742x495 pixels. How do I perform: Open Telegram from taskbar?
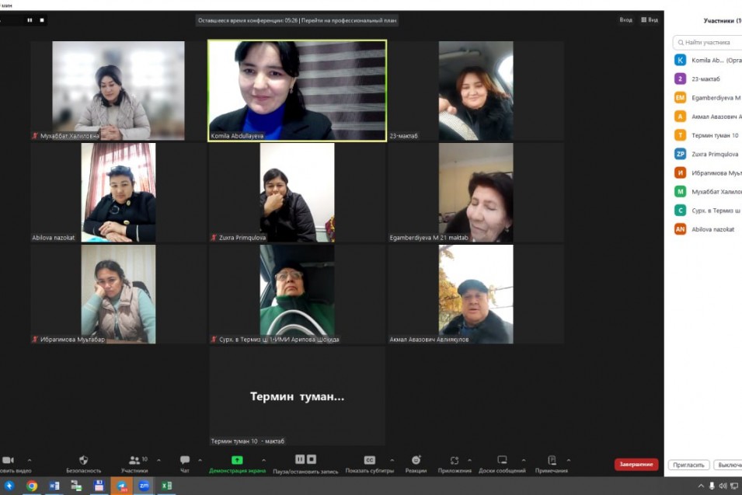coord(122,486)
